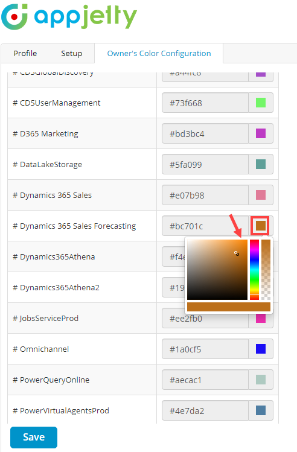Screen dimensions: 297x452
Task: Click the #bc701c hex input field
Action: (205, 226)
